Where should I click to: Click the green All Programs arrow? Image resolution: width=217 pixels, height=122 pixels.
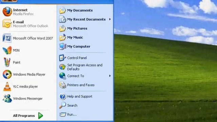41,116
